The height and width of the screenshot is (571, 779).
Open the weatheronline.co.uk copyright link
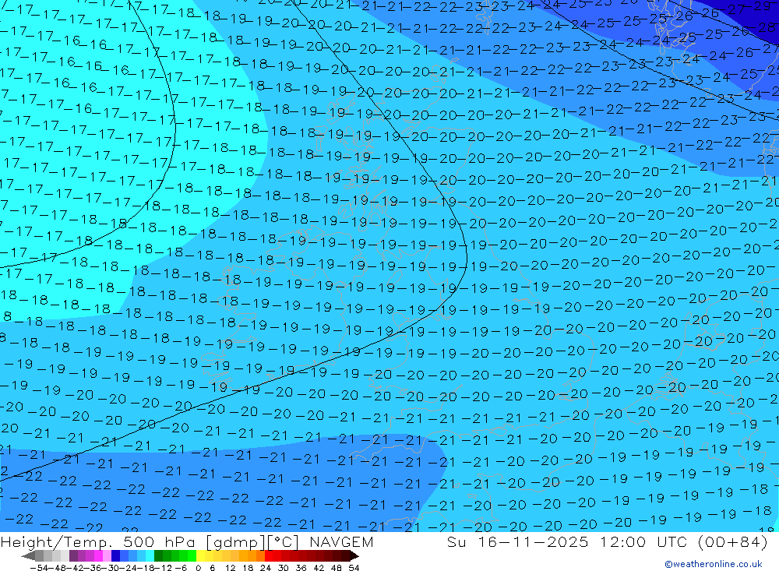(x=714, y=564)
